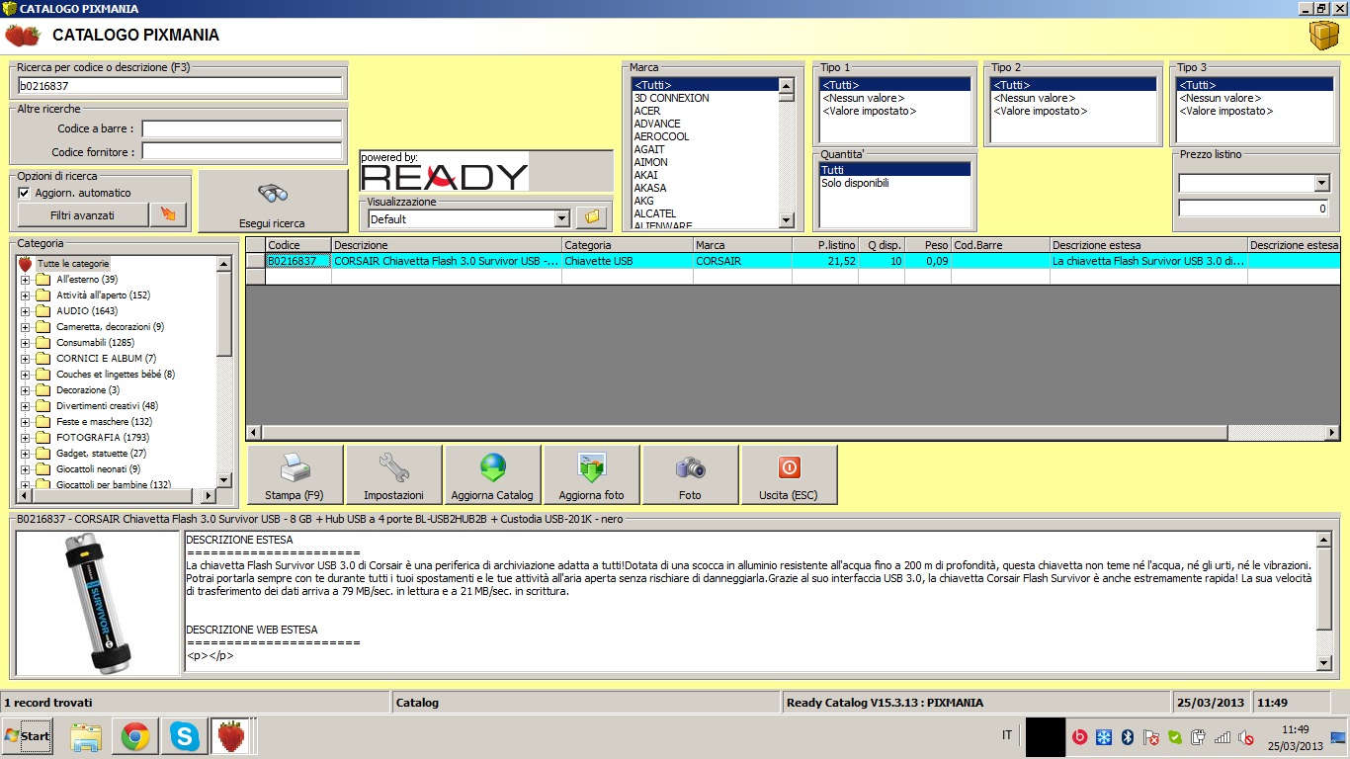Click the search field containing b0216837
This screenshot has width=1350, height=759.
[x=180, y=86]
